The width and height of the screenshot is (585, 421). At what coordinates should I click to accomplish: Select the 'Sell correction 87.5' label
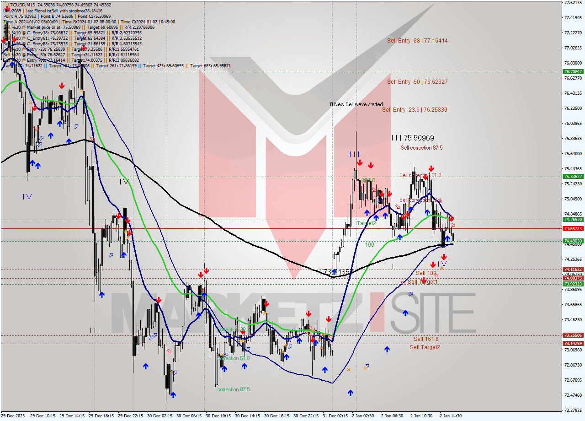421,148
